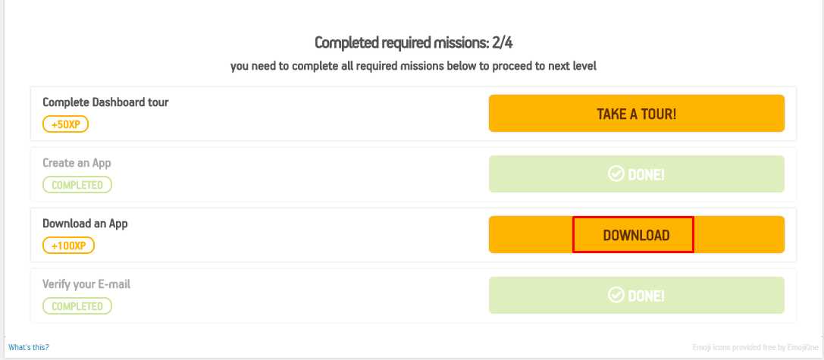824x360 pixels.
Task: Select the +50XP reward badge
Action: coord(66,124)
